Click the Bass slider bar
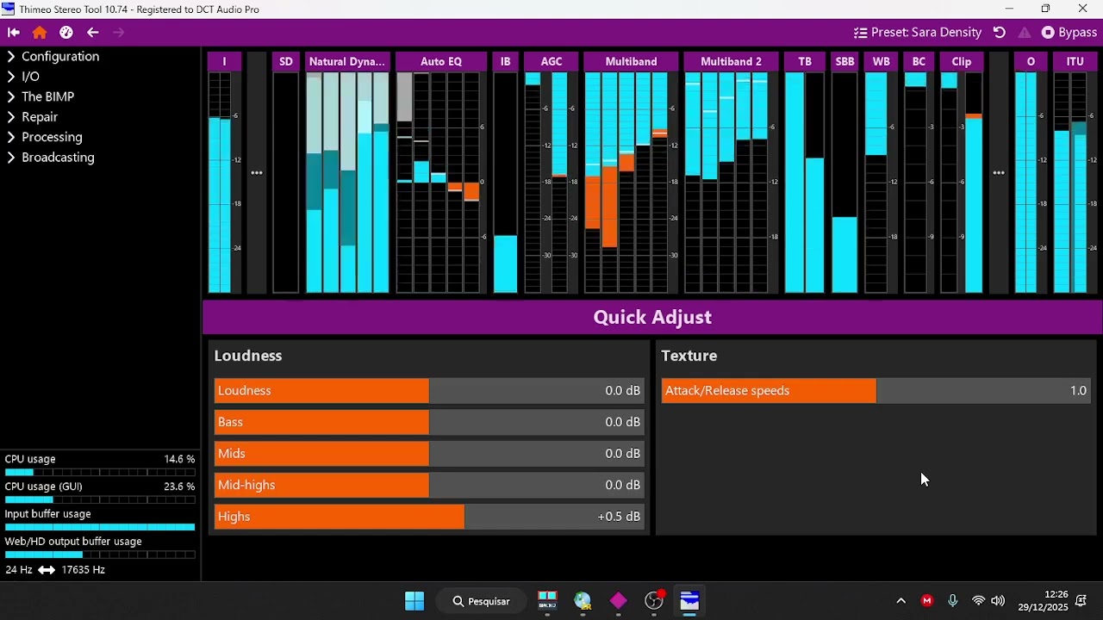The image size is (1103, 620). click(x=430, y=422)
